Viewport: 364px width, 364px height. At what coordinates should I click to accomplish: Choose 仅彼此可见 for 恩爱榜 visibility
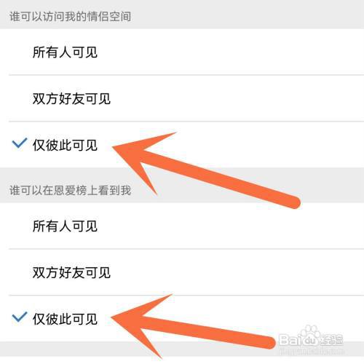(182, 318)
